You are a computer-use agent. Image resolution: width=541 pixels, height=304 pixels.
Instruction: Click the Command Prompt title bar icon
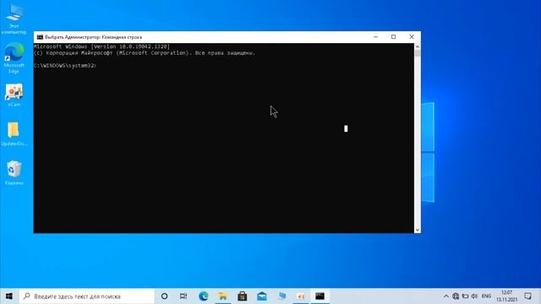[40, 37]
